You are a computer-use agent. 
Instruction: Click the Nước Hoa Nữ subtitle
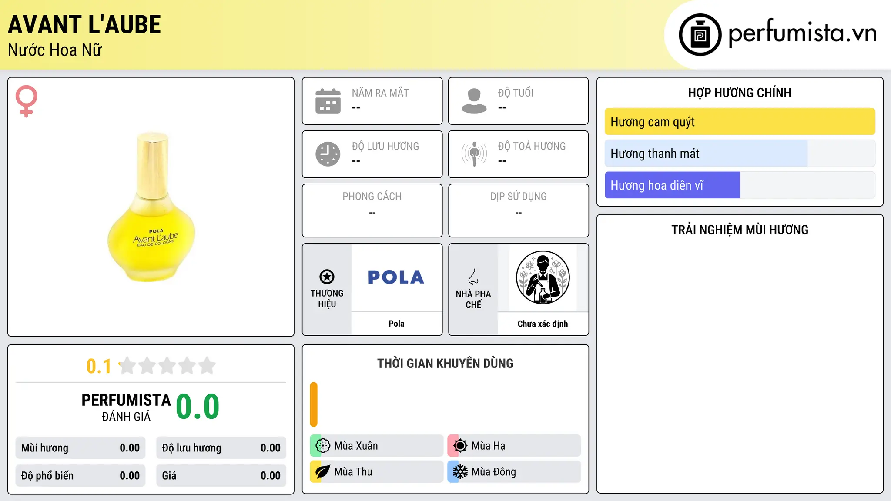point(55,50)
